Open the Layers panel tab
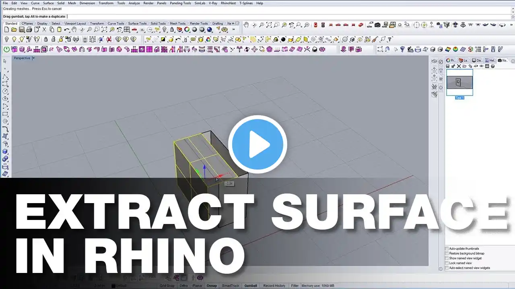 point(463,61)
